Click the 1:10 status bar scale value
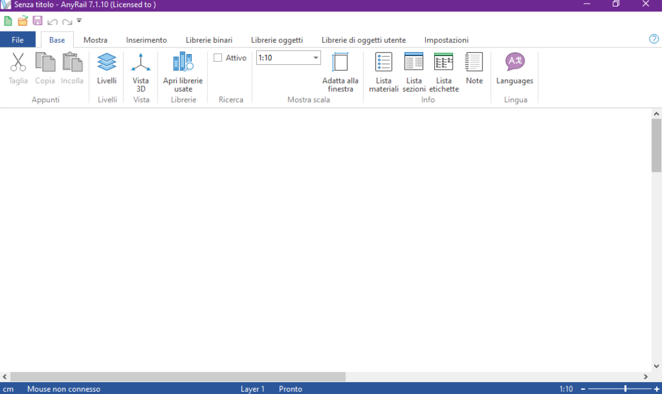The height and width of the screenshot is (394, 662). tap(566, 389)
